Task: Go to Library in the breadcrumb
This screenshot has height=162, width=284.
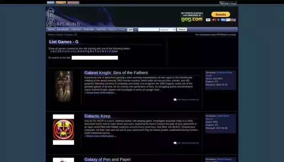Action: tap(59, 35)
